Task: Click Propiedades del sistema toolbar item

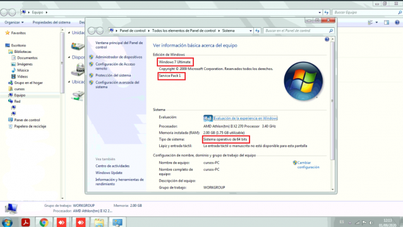Action: [51, 23]
